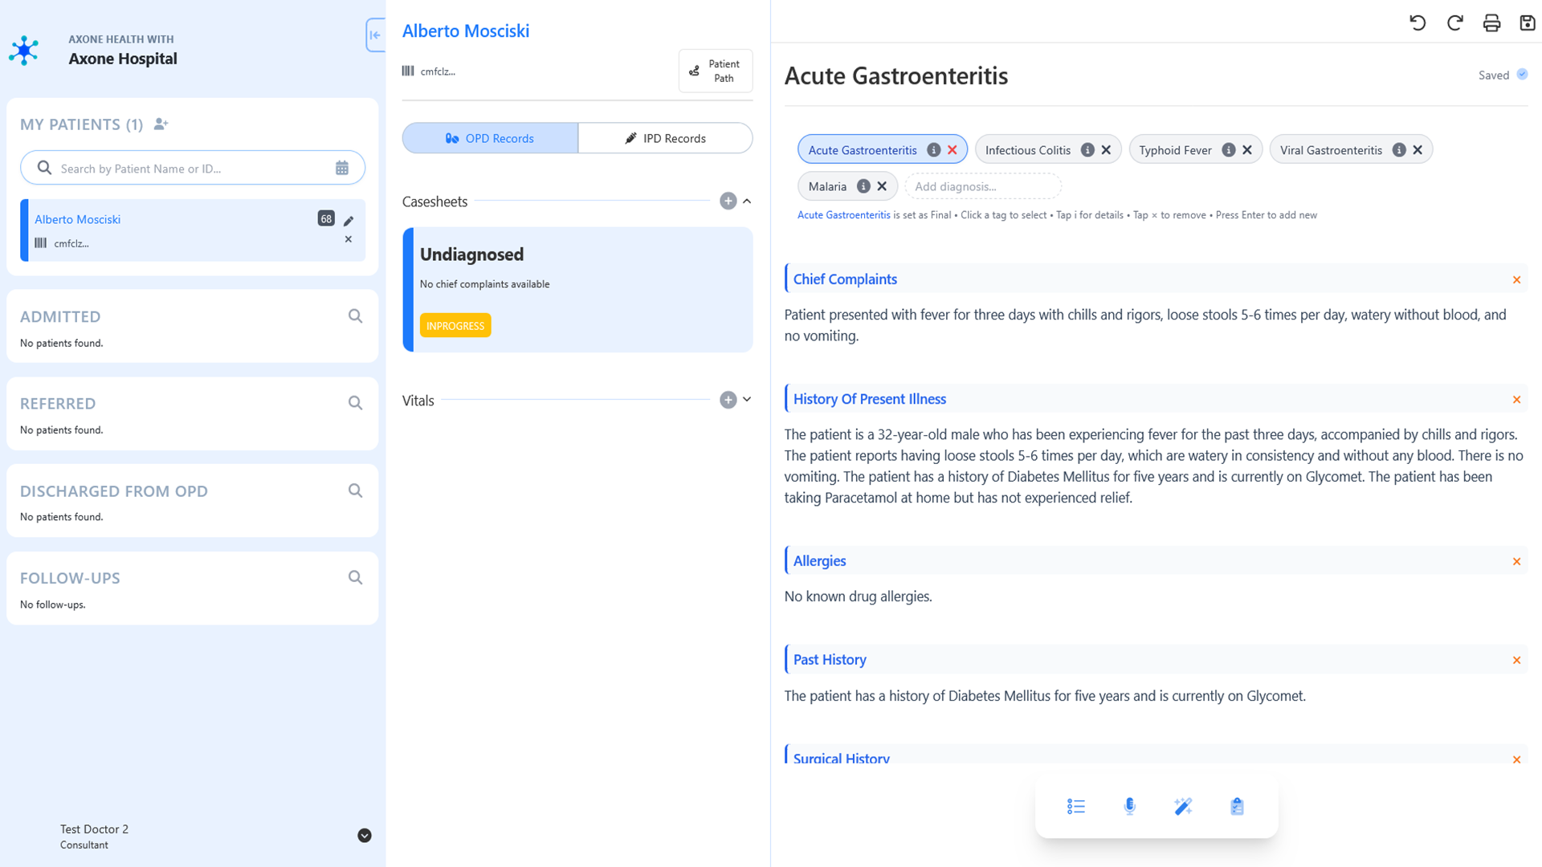Remove the Malaria diagnosis tag

(x=882, y=186)
